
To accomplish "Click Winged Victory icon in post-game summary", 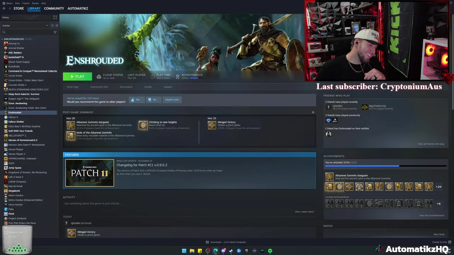I will pos(212,125).
